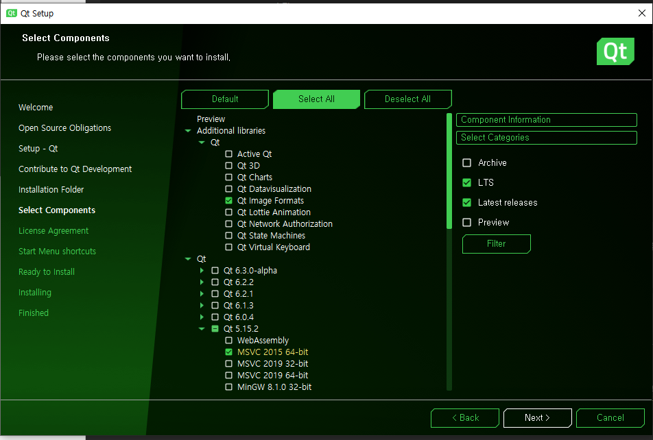Enable the Preview category checkbox
The height and width of the screenshot is (440, 653).
coord(467,223)
